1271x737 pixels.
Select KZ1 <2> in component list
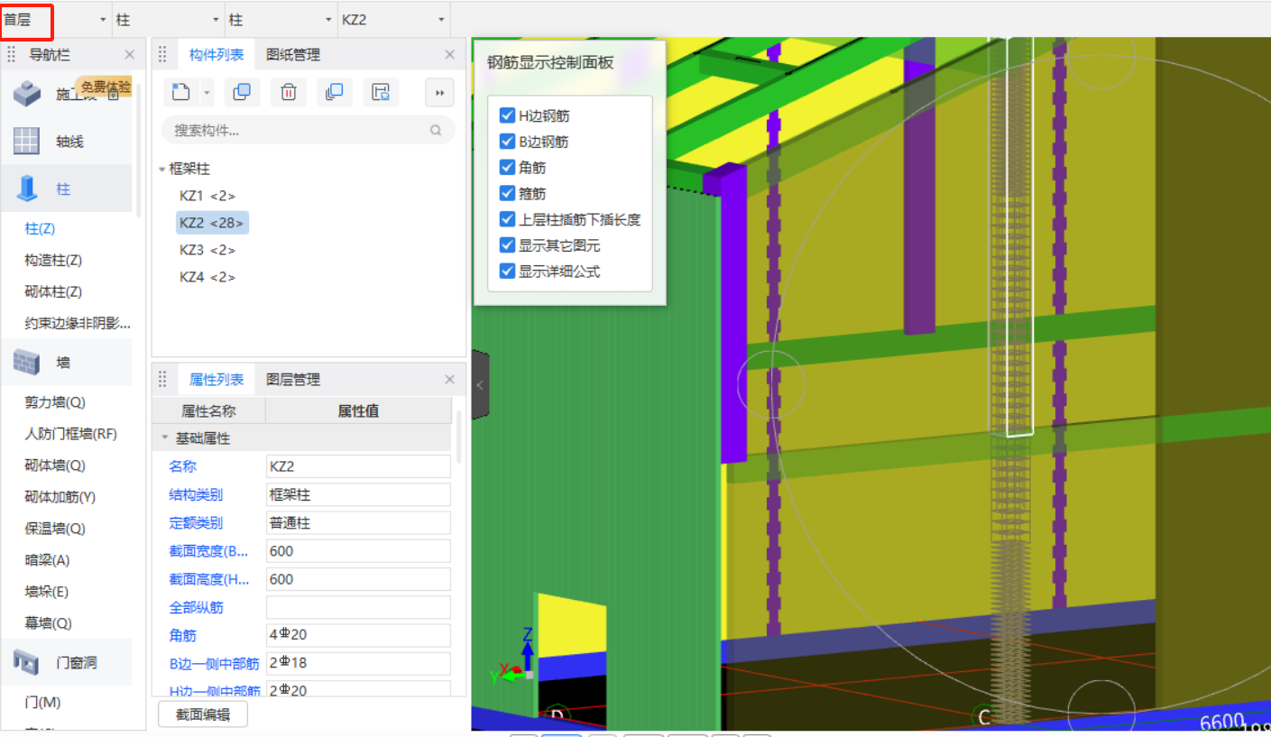click(207, 196)
